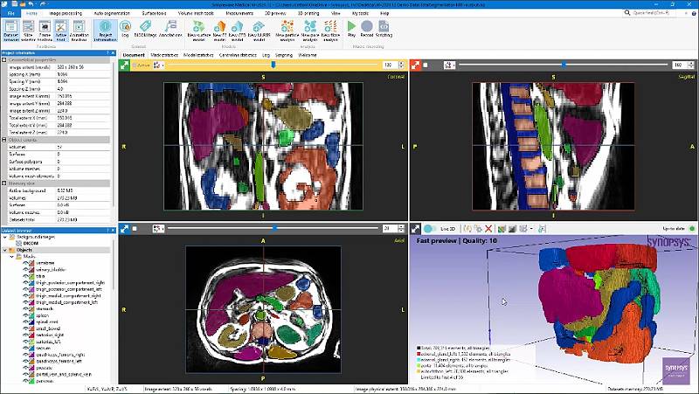Switch to the Mask statistics tab
The image size is (699, 394).
tap(165, 54)
